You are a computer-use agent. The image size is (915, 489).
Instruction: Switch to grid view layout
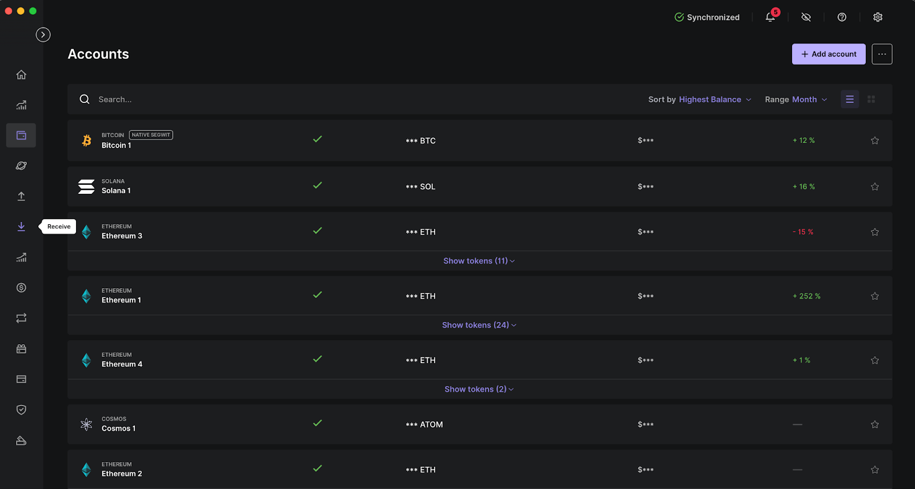coord(871,100)
